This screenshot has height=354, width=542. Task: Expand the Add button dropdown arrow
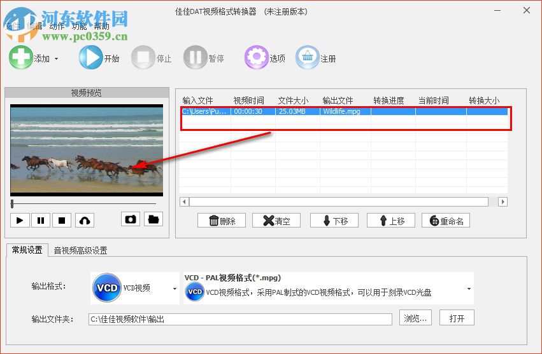tap(56, 58)
